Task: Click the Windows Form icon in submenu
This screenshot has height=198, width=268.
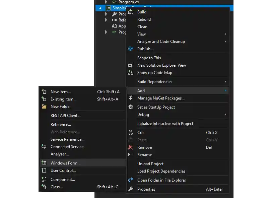Action: coord(44,163)
